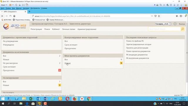The height and width of the screenshot is (106, 188).
Task: Open Firefox Правка menu
Action: click(x=8, y=8)
